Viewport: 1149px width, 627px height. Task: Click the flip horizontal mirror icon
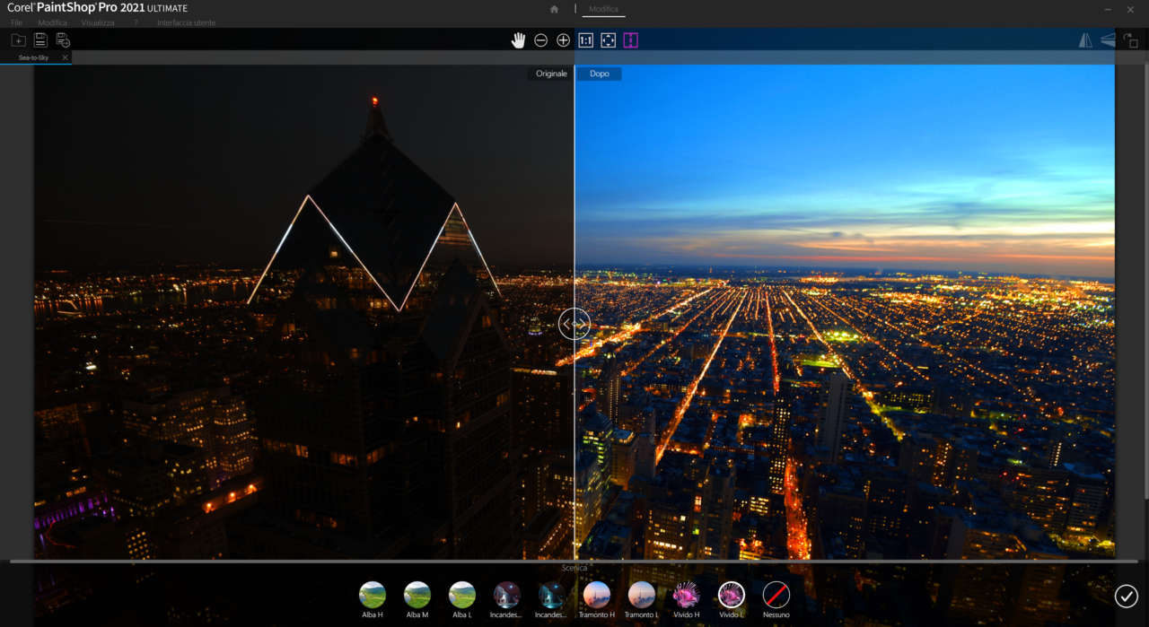1085,40
